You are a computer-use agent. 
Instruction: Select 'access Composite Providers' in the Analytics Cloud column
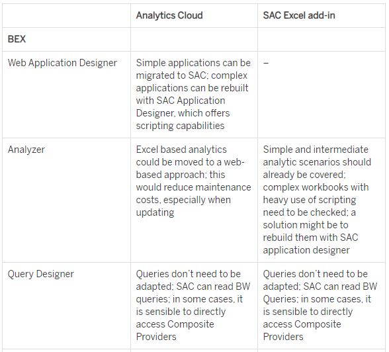click(175, 330)
